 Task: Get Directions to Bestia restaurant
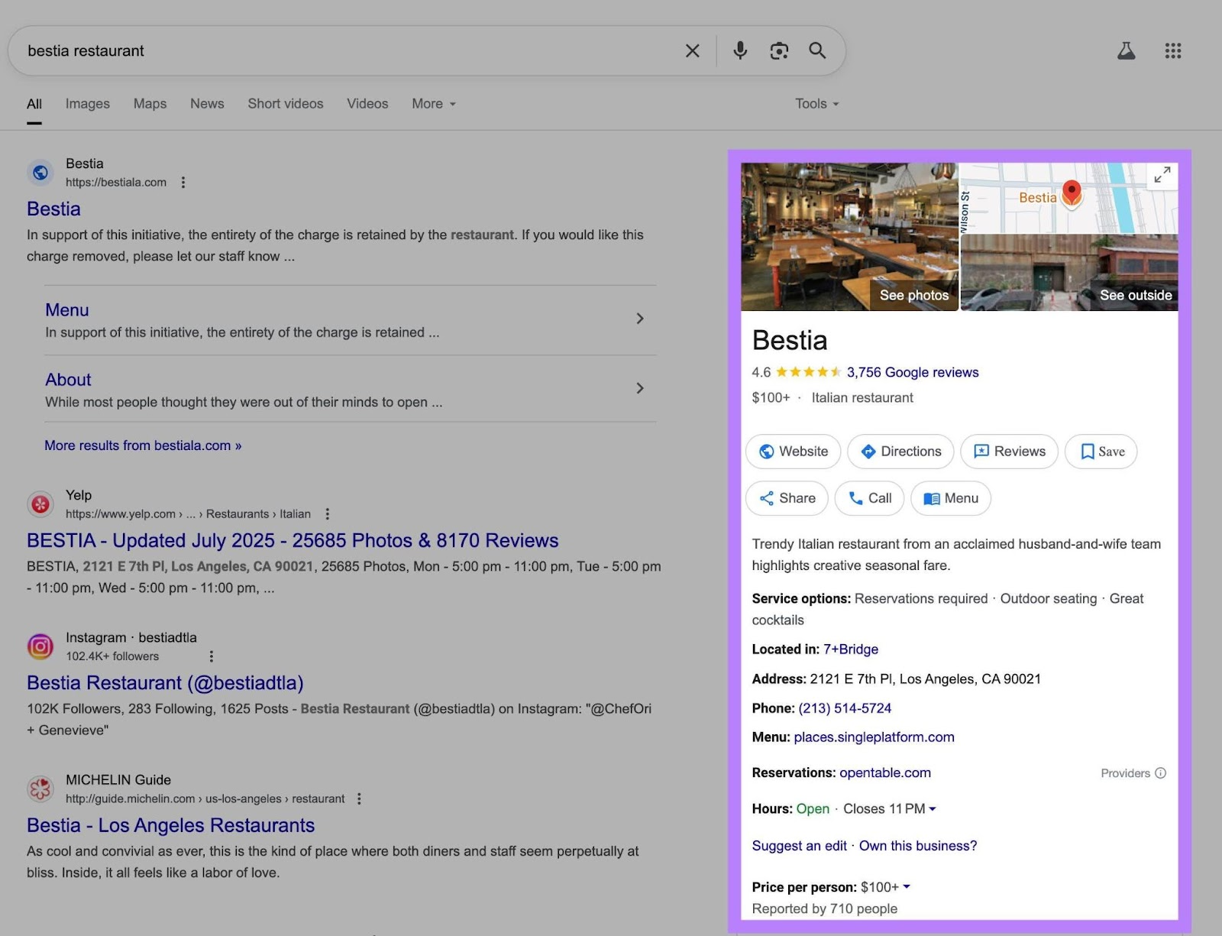click(900, 452)
